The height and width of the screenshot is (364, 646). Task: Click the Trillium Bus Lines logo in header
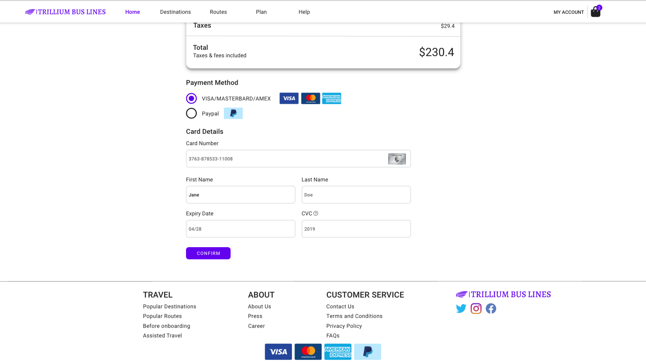click(x=65, y=12)
